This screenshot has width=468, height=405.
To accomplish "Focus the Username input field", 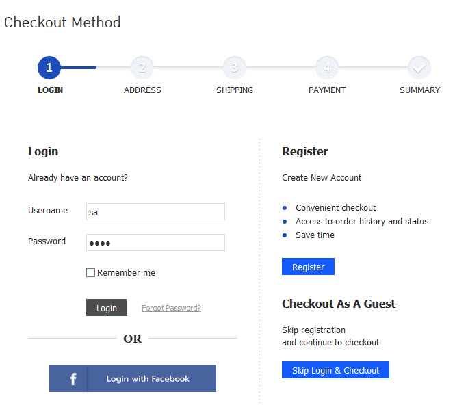I will click(x=155, y=212).
